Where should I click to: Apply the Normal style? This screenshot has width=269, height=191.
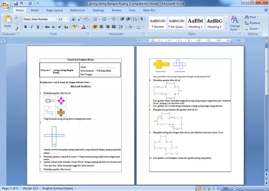(158, 23)
